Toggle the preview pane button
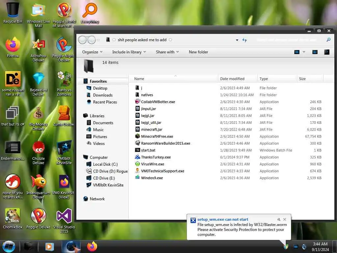 [x=315, y=52]
